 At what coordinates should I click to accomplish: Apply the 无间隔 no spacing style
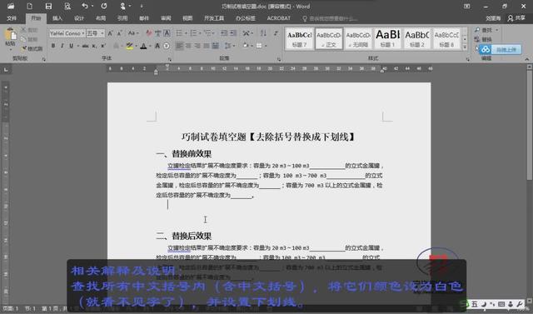(x=358, y=38)
